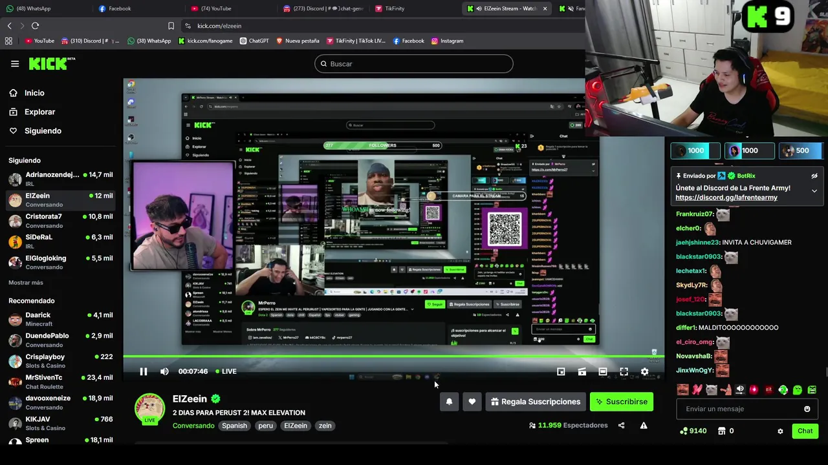828x465 pixels.
Task: Open Adrianozendejas channel in following list
Action: coord(61,179)
